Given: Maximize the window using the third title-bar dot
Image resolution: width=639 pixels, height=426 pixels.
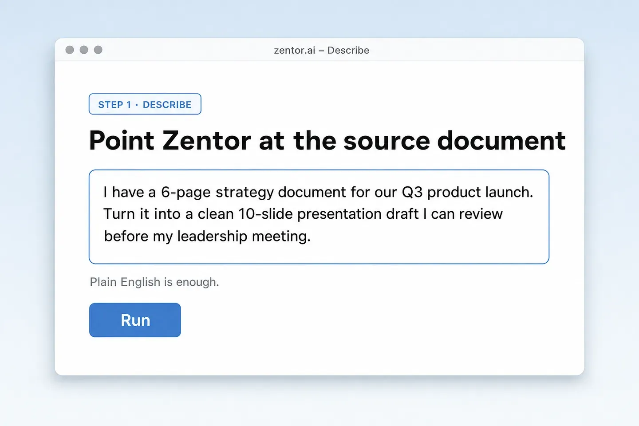Looking at the screenshot, I should (x=98, y=50).
